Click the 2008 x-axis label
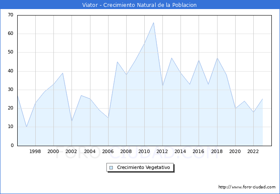Viewport: 280px width, 194px height. pos(126,151)
